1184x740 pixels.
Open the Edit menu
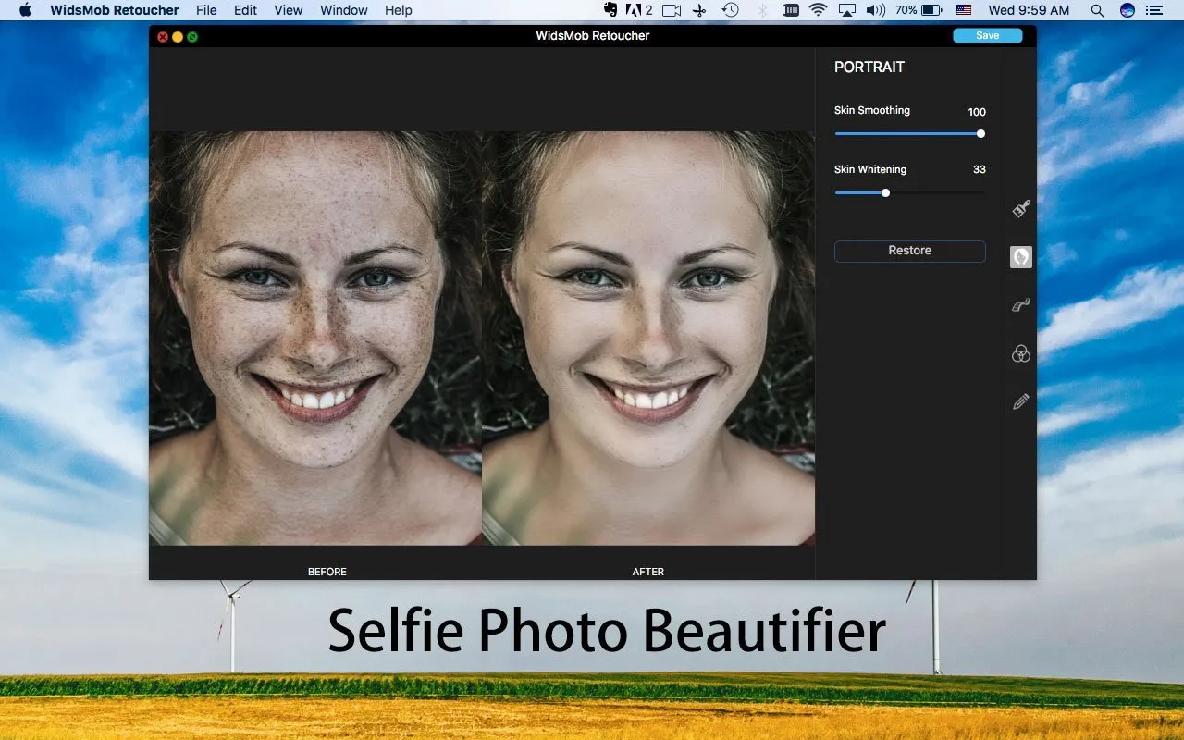[x=245, y=10]
